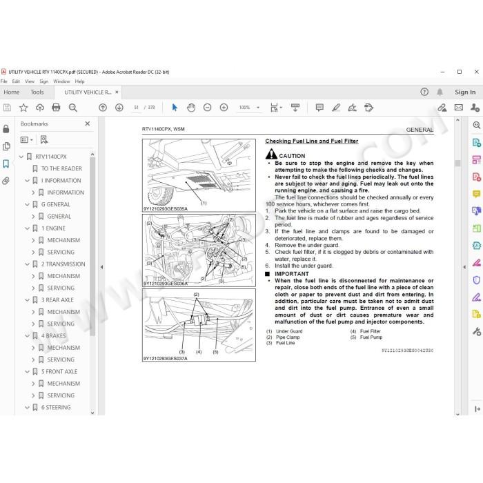Viewport: 483px width, 483px height.
Task: Open the Edit menu
Action: pyautogui.click(x=16, y=81)
